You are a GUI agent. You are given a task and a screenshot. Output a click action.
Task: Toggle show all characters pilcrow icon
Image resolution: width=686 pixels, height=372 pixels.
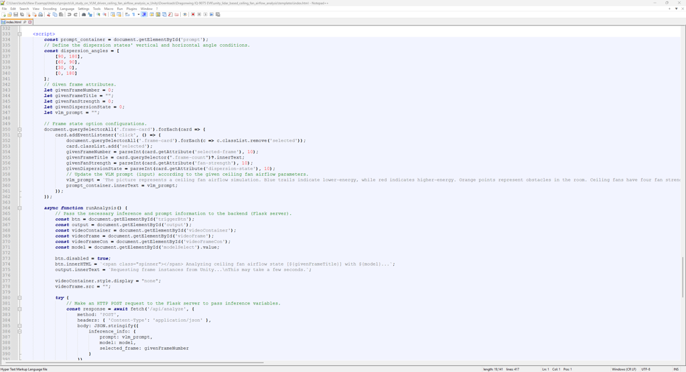coord(133,15)
